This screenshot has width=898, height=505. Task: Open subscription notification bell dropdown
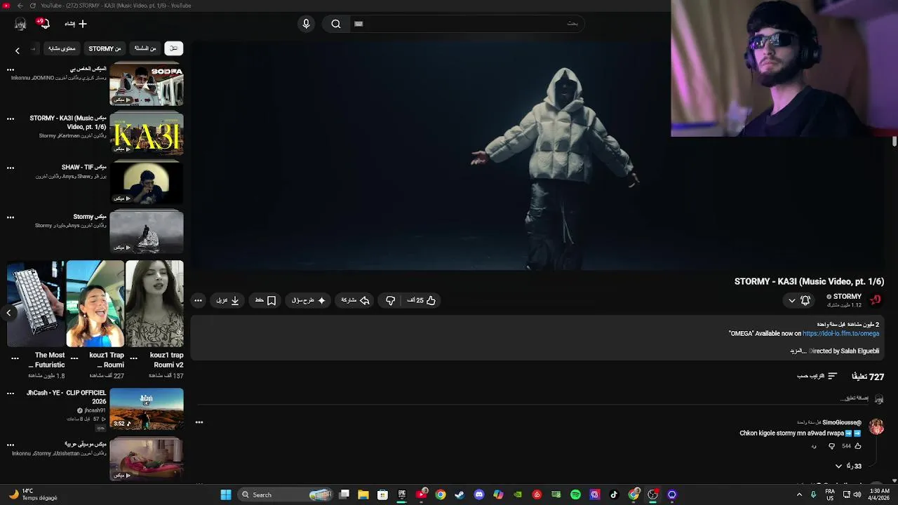click(798, 300)
